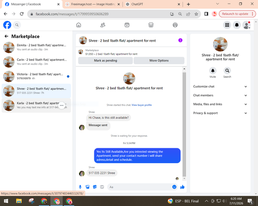Go to the Home feed icon
This screenshot has height=206, width=258.
(78, 25)
